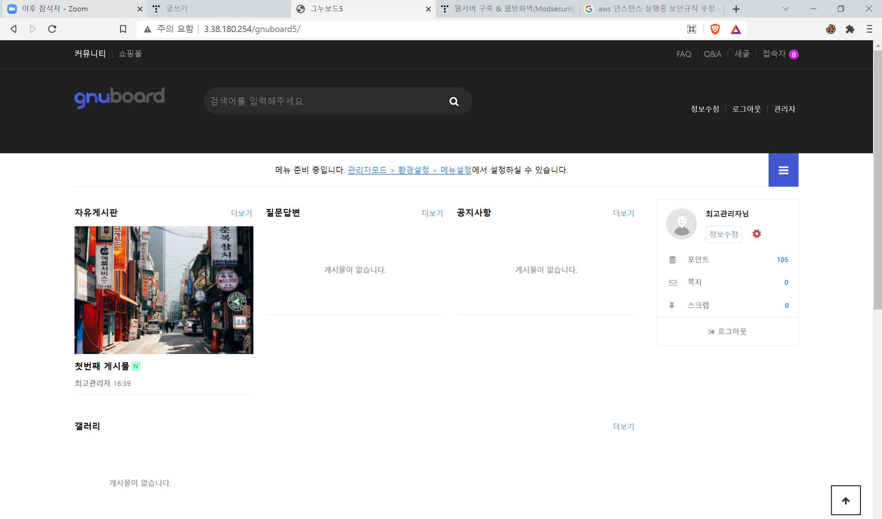Click the cookie extension icon
Image resolution: width=882 pixels, height=519 pixels.
(830, 29)
